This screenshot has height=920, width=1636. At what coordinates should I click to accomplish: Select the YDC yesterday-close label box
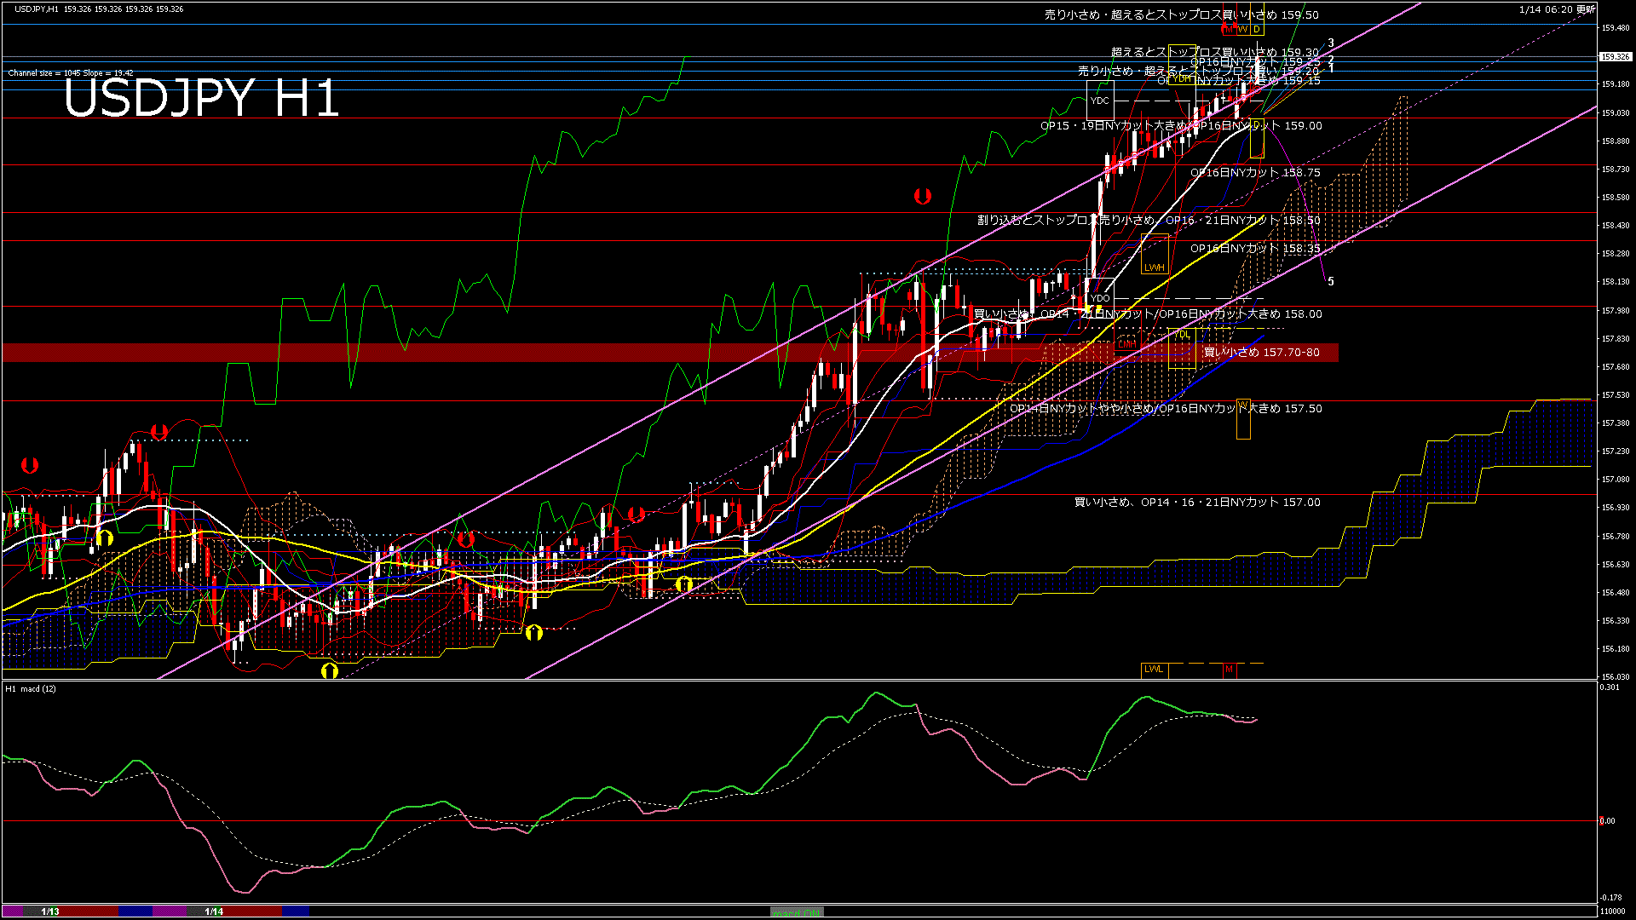1100,101
